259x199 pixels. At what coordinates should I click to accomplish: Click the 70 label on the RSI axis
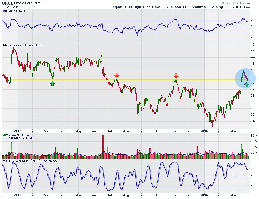pos(252,20)
